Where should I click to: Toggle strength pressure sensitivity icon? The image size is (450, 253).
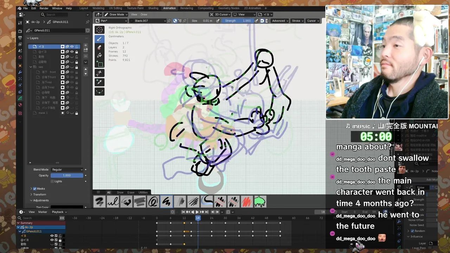pos(256,21)
